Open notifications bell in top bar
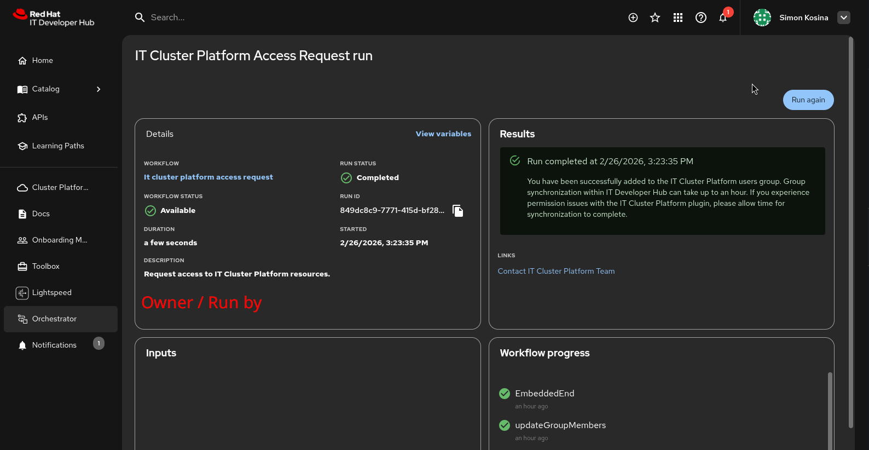Image resolution: width=869 pixels, height=450 pixels. [723, 18]
